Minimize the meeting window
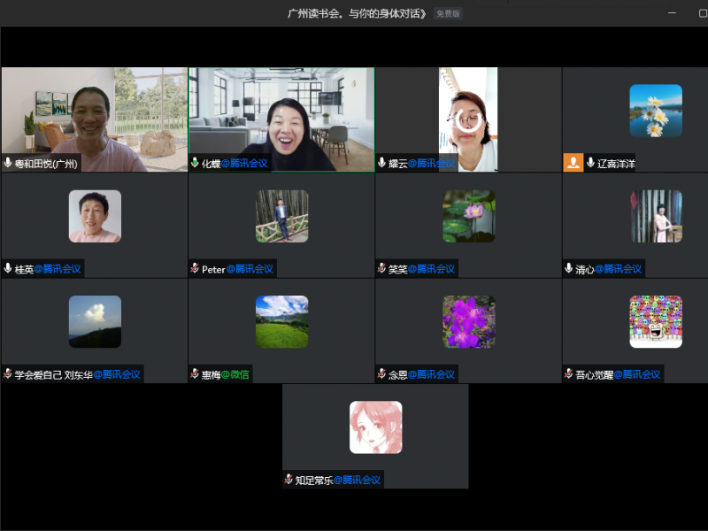The width and height of the screenshot is (708, 531). point(670,13)
